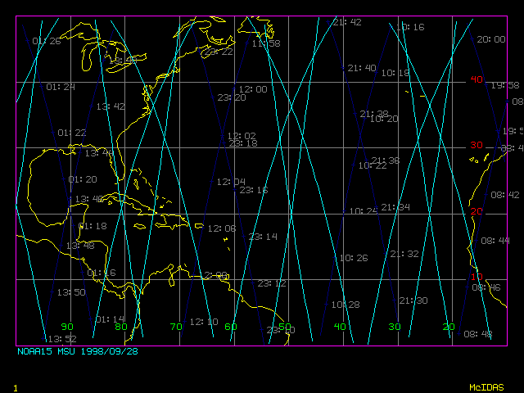
Task: Select the 01:22 orbit time label
Action: pos(72,133)
